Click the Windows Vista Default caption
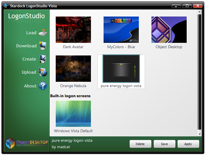Screen dimensions: 206x156 point(73,131)
